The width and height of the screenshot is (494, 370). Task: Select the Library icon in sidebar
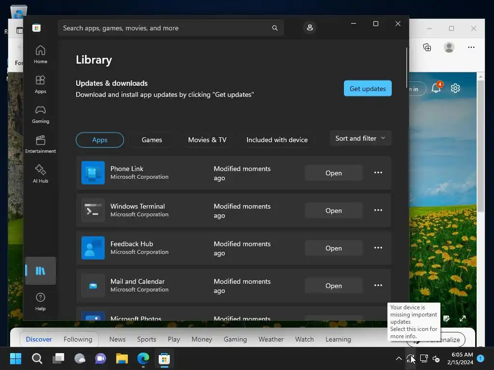[x=41, y=271]
